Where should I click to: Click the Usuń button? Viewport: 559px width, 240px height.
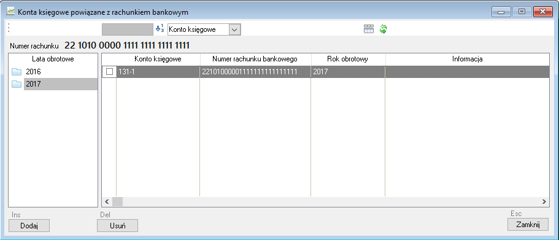117,226
